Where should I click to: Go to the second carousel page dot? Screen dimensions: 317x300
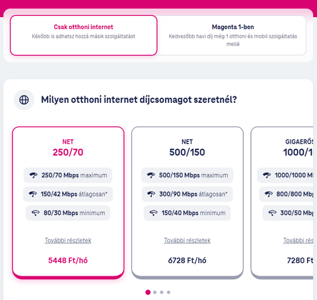(x=155, y=292)
